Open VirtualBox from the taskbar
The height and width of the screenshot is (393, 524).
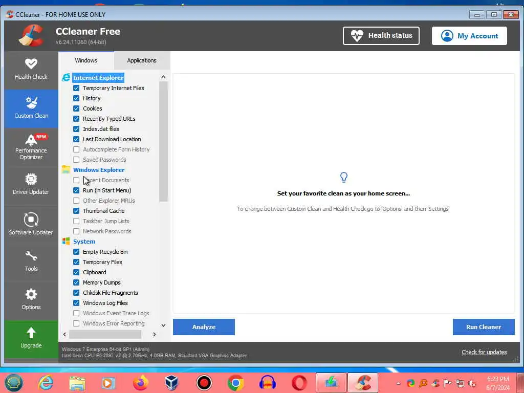pyautogui.click(x=172, y=383)
